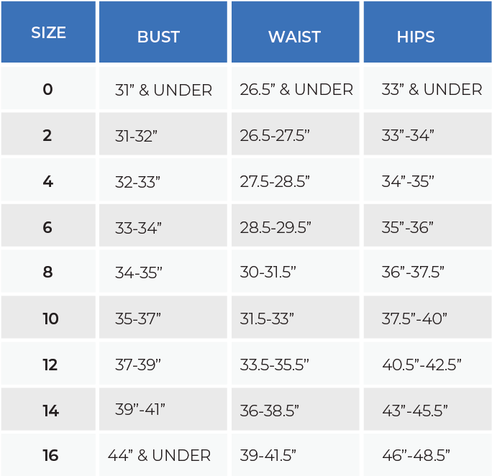Screen dimensions: 492x476
Task: Click the waist value 31.5-33"
Action: 267,319
